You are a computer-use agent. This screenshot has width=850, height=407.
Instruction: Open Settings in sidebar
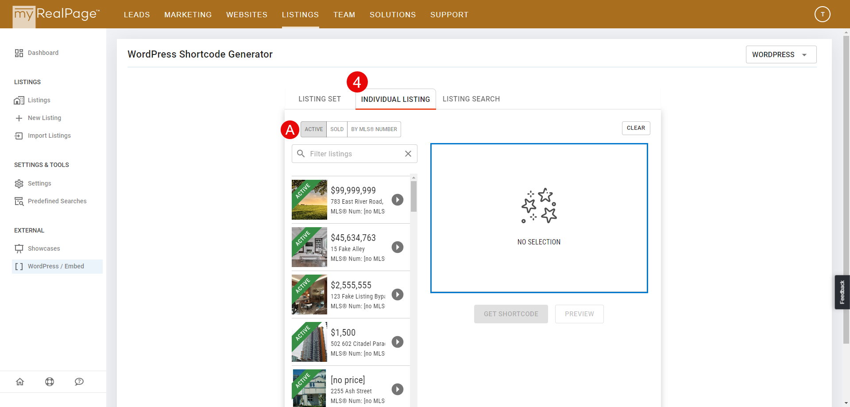[x=39, y=183]
